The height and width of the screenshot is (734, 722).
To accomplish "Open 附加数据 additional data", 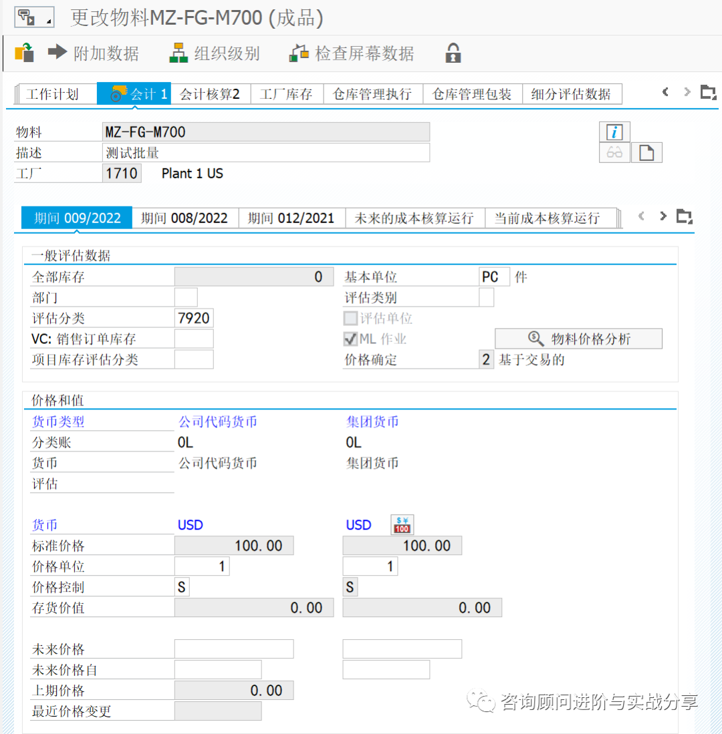I will point(93,53).
